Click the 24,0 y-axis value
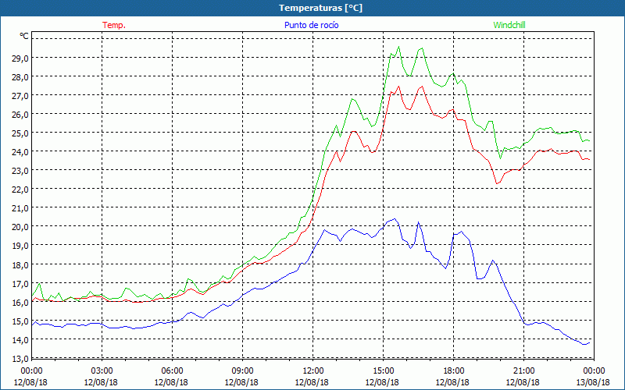 pos(20,151)
